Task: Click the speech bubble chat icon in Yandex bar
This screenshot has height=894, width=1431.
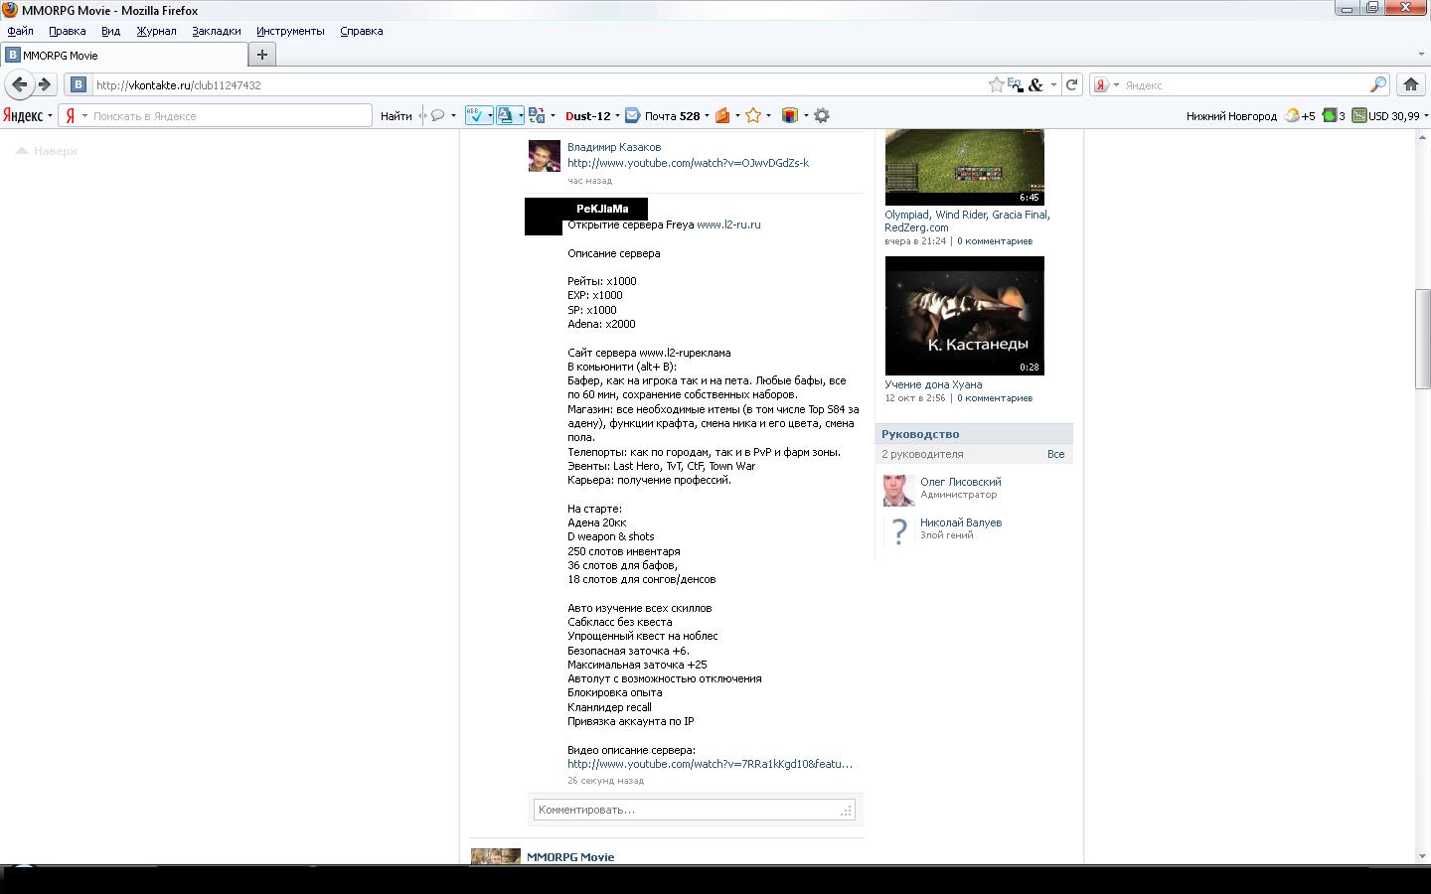Action: point(437,115)
